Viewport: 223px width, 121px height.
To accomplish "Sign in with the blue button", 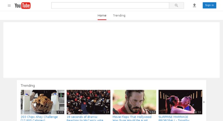I will coord(209,5).
